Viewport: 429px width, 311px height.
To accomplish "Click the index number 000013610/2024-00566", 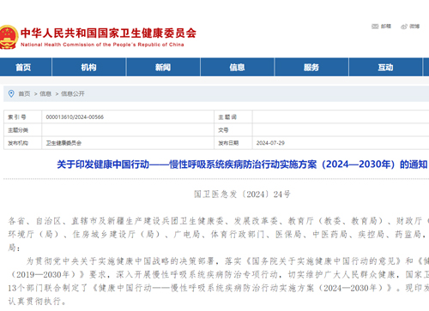I will click(x=75, y=117).
